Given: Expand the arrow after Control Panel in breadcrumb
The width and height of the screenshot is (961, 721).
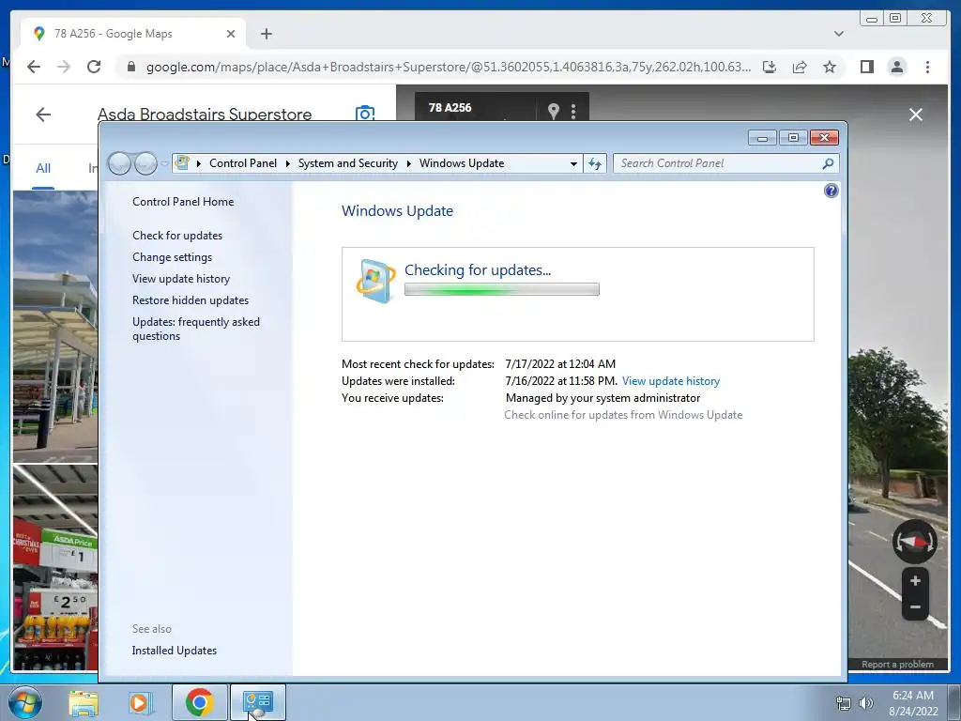Looking at the screenshot, I should tap(287, 163).
